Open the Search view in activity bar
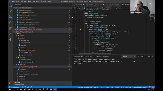Screen dimensions: 163x91 [10, 11]
